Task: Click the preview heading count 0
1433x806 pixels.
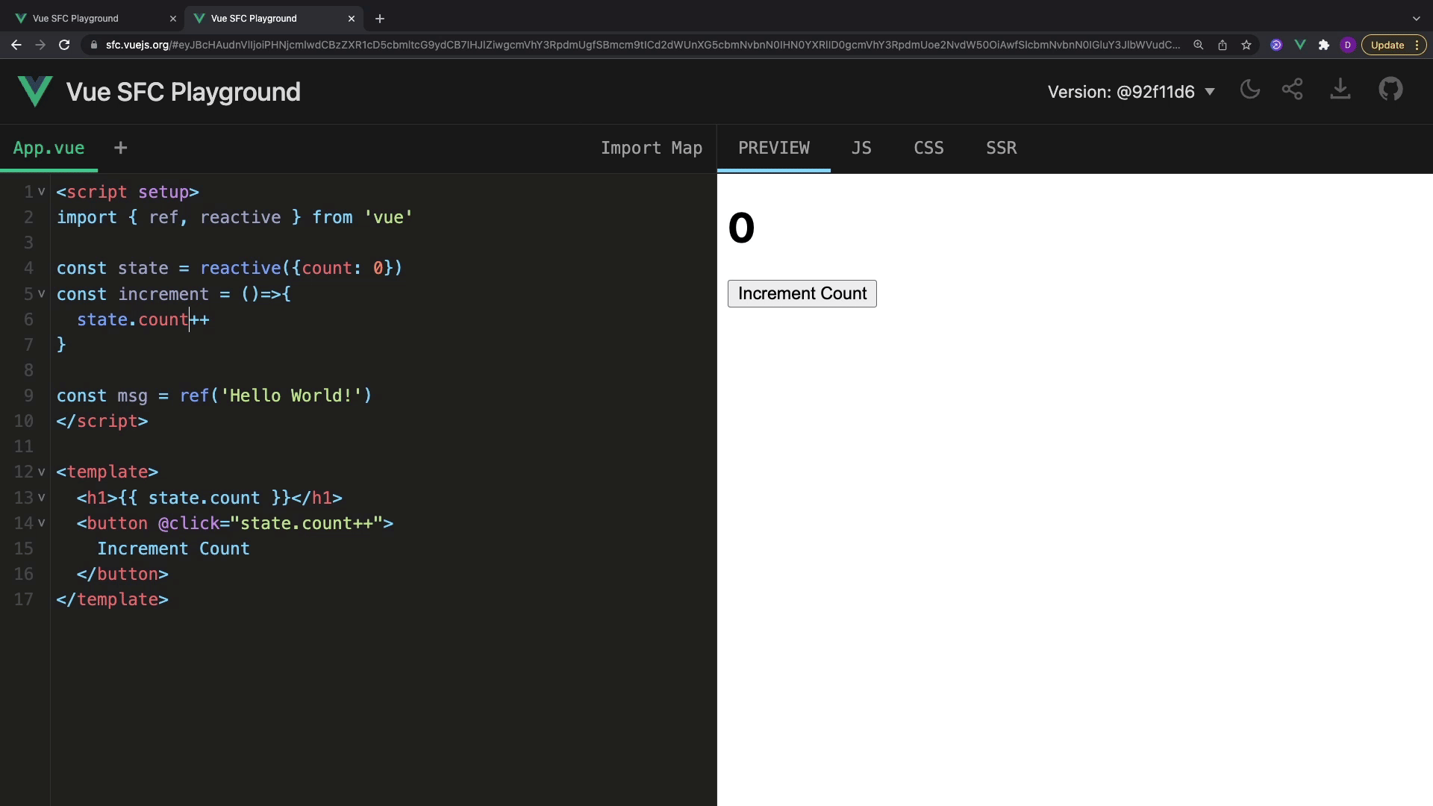Action: pyautogui.click(x=741, y=228)
